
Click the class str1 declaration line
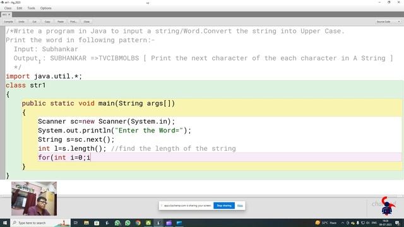pos(26,86)
